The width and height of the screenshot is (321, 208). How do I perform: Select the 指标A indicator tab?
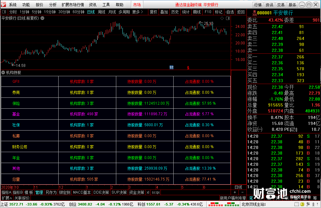click(x=6, y=192)
